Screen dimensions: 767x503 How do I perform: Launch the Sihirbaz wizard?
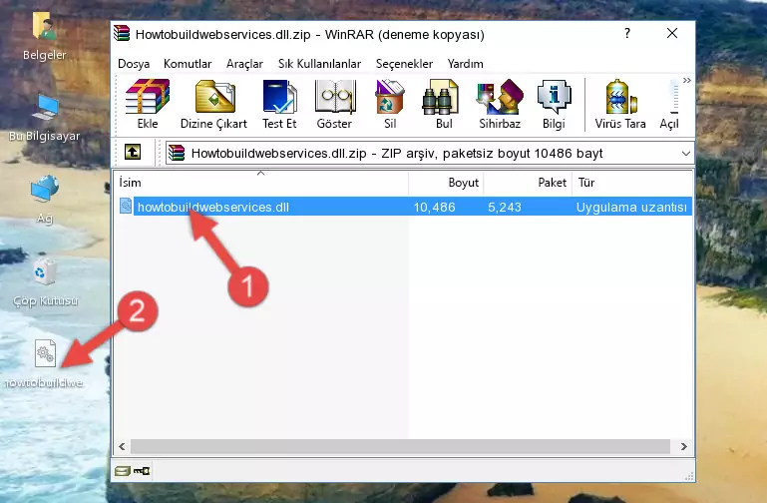500,104
